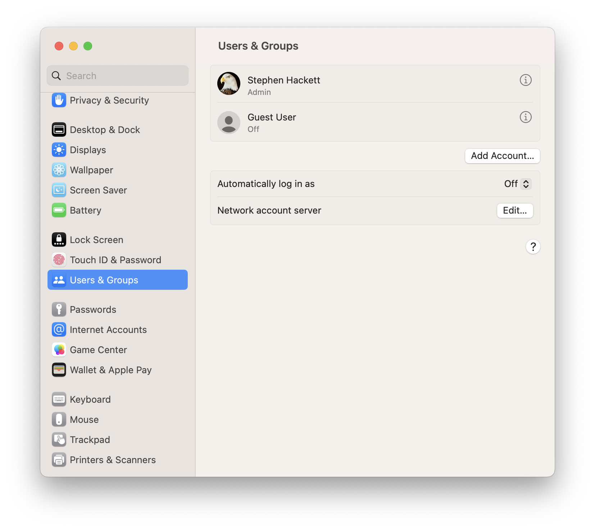Click the Displays sun icon
This screenshot has width=595, height=530.
(x=59, y=150)
